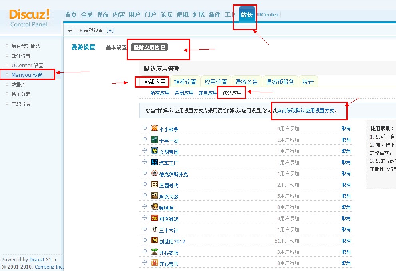
Task: Switch to the 漫游币服务 tab
Action: point(281,82)
